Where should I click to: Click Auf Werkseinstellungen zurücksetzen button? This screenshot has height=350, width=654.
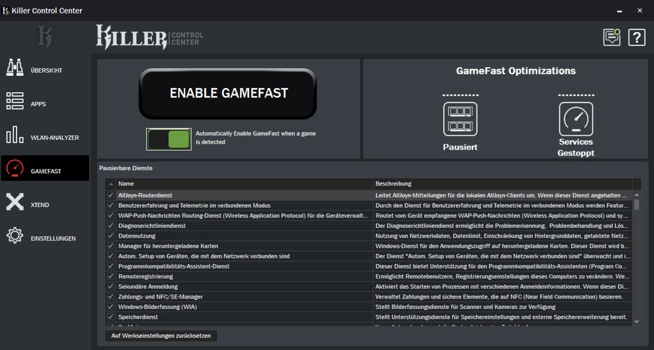[161, 336]
